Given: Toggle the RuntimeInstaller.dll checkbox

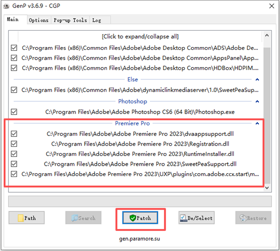Looking at the screenshot, I should pos(14,154).
